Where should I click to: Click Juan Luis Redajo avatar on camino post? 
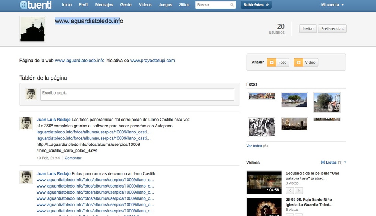pos(26,177)
